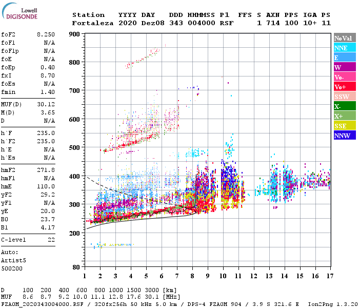Screen dimensions: 359x308
Task: Click the 17 MHz frequency axis label
Action: click(x=330, y=276)
